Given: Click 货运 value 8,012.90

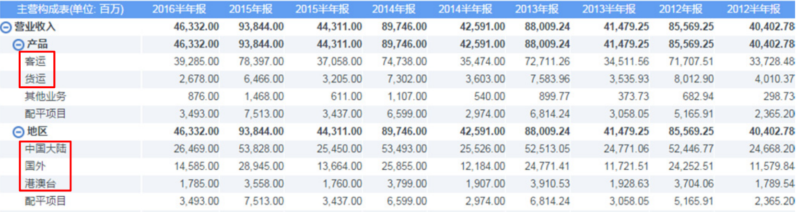Looking at the screenshot, I should [x=694, y=79].
